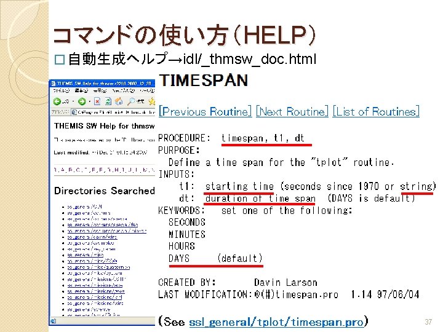Open the ツール (Tools) menu
The height and width of the screenshot is (332, 443).
click(147, 91)
